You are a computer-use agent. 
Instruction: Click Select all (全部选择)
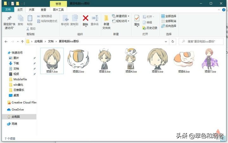169,16
